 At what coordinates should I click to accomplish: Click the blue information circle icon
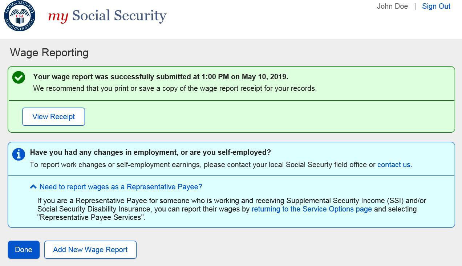click(x=19, y=154)
